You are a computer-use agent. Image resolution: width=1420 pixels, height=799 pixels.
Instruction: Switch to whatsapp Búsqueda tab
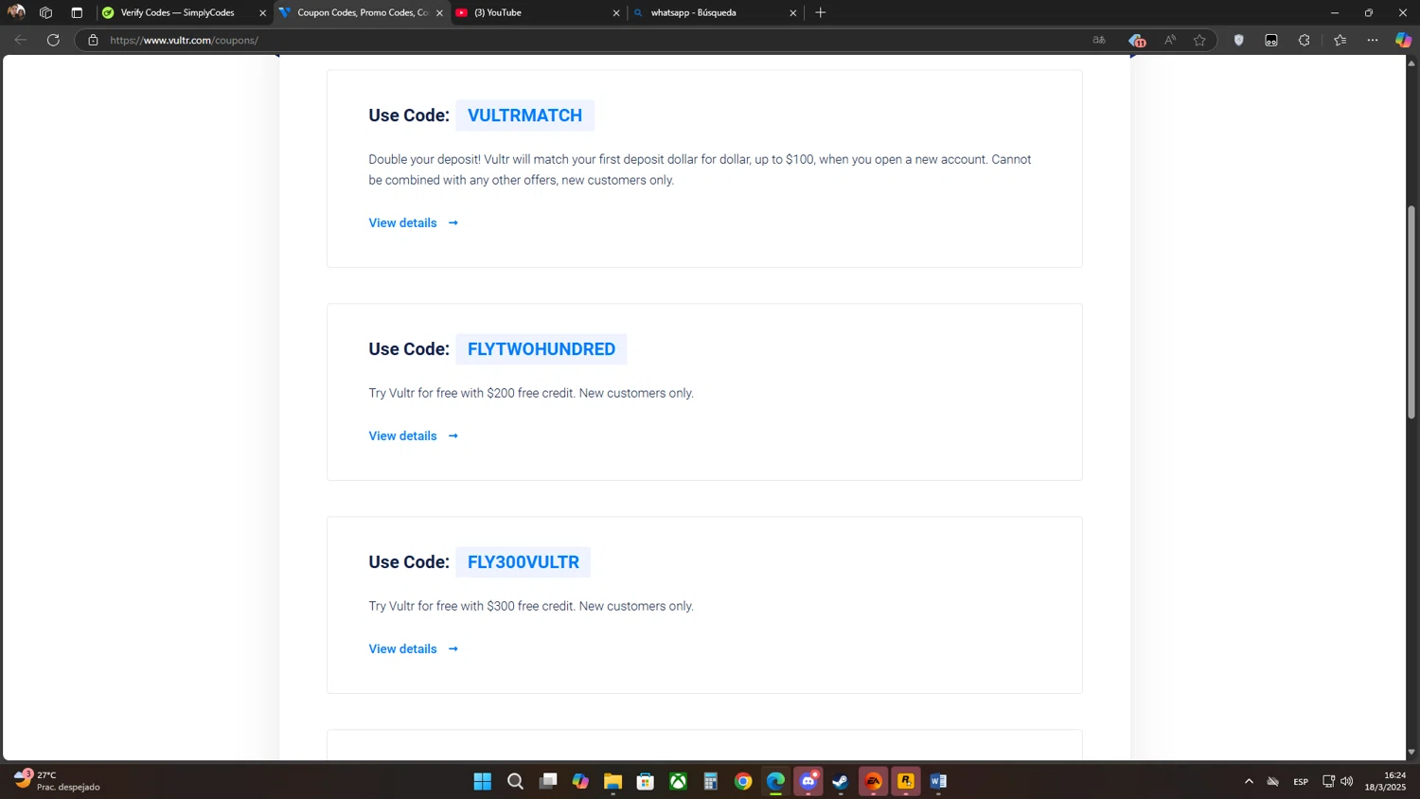click(715, 12)
